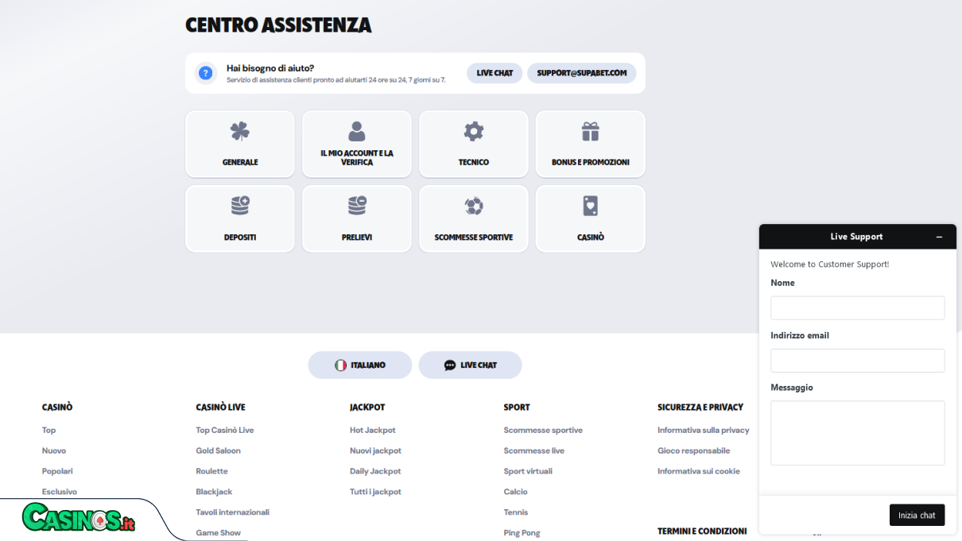Click the Termini e Condizioni heading

point(702,531)
